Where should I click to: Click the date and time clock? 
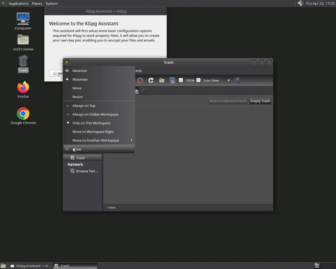point(320,3)
